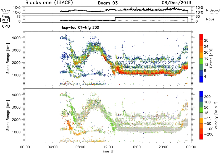Click the '16:00' time axis tick label

[136, 147]
